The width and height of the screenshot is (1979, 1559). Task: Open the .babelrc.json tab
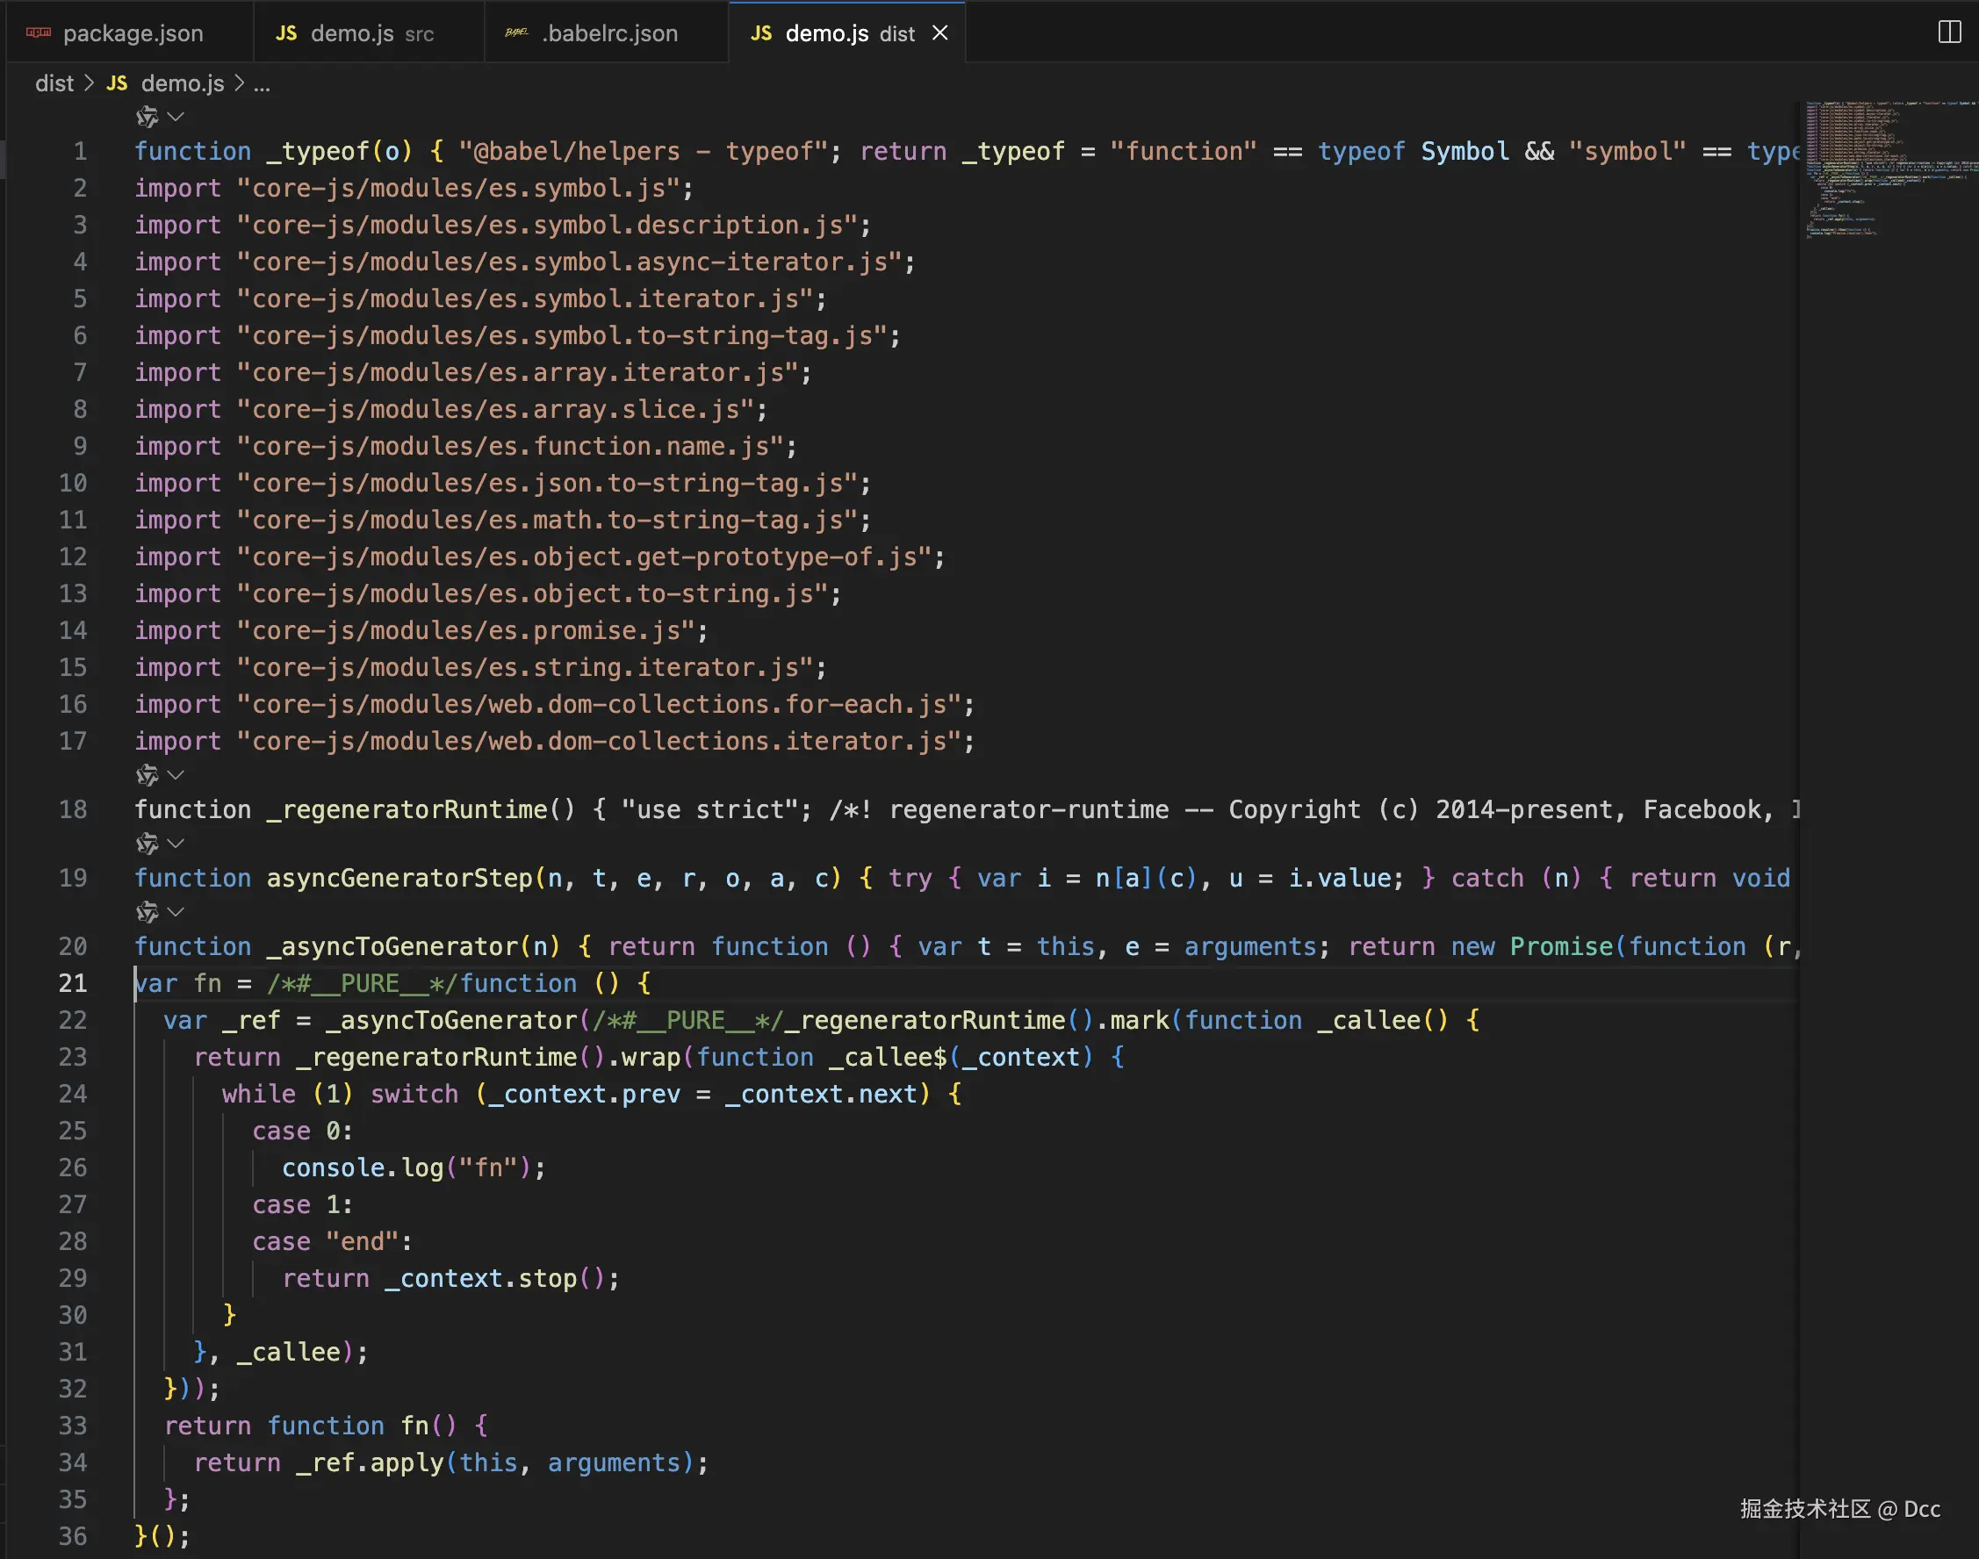tap(608, 33)
